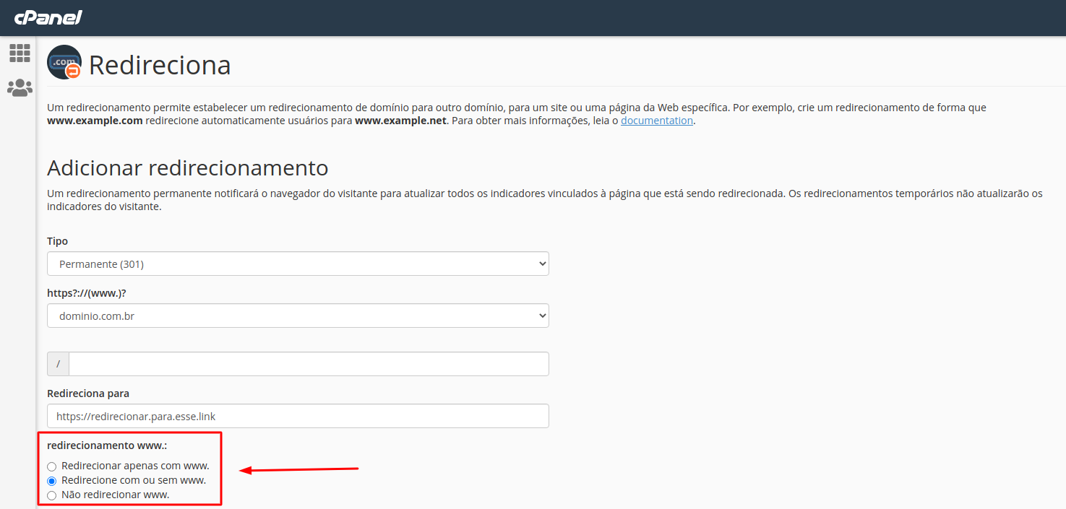Click the 'Adicionar redirecionamento' heading

[188, 168]
